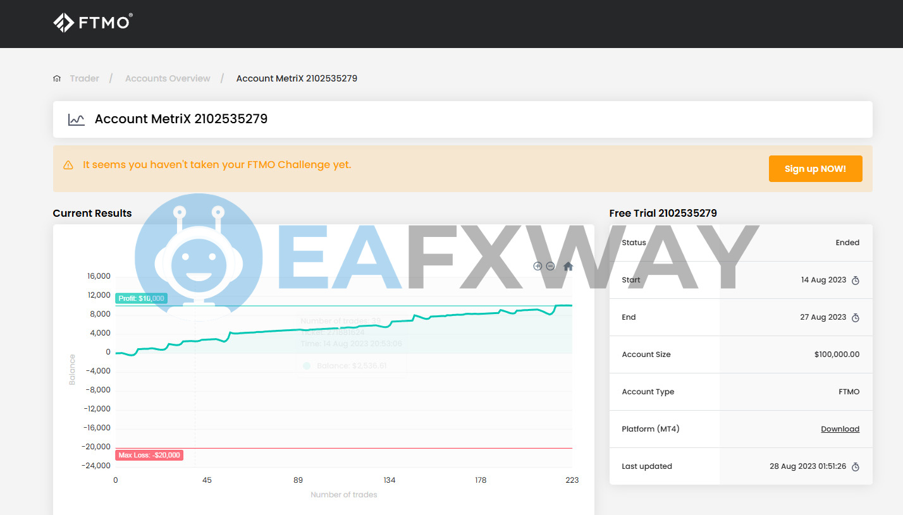Click the Max Loss: -$20,000 chart label
This screenshot has width=903, height=515.
click(149, 455)
